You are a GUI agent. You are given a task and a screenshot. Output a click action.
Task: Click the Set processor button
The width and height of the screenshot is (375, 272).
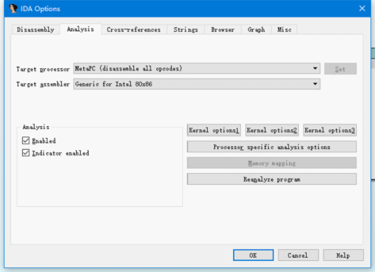pos(340,69)
